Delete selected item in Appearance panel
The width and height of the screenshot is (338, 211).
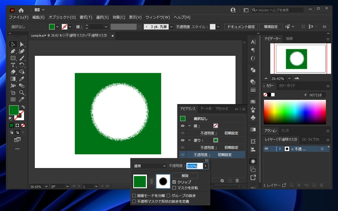(x=237, y=181)
